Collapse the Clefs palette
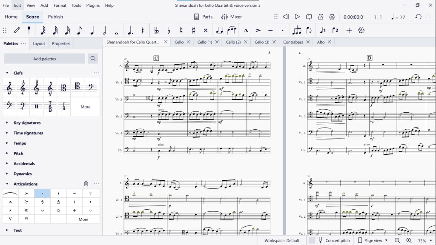 point(7,73)
